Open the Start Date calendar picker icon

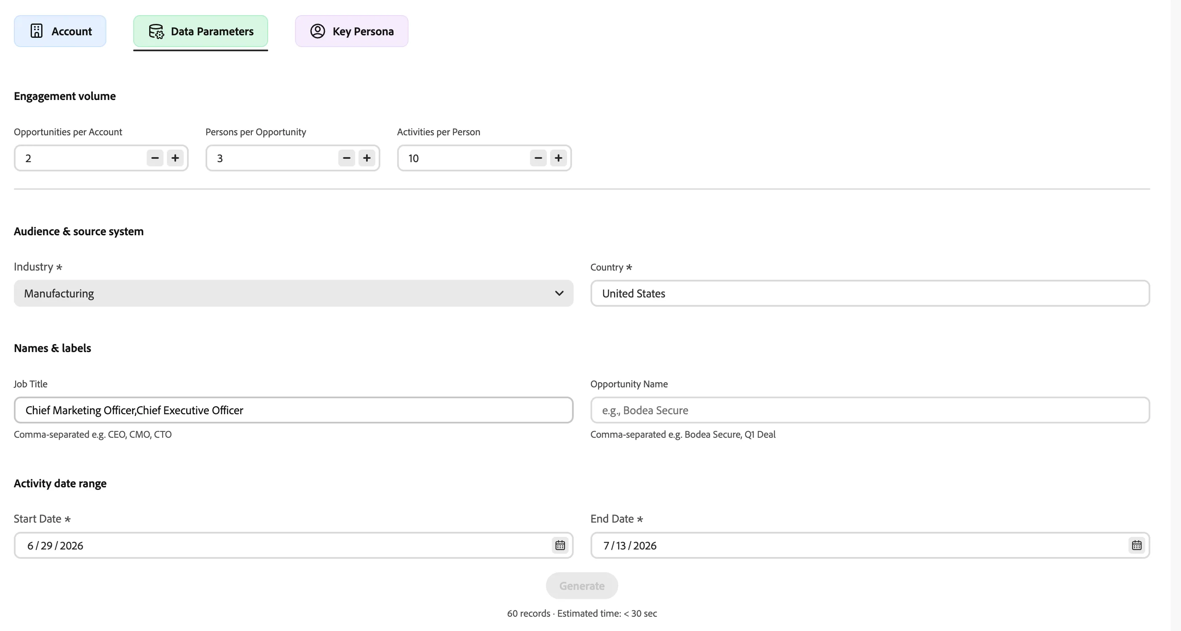tap(560, 545)
